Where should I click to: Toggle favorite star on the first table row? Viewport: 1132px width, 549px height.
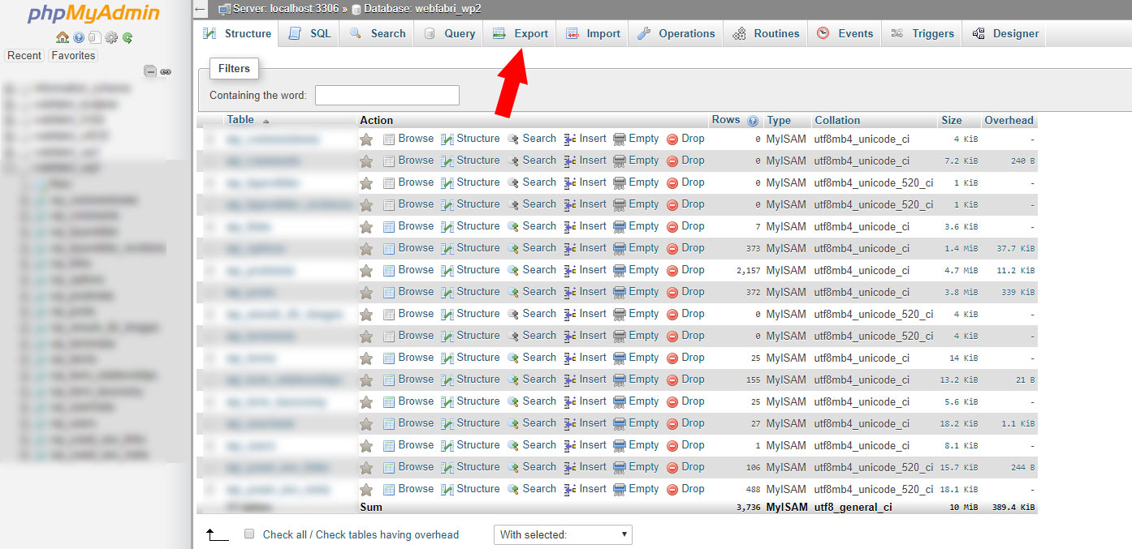(366, 139)
